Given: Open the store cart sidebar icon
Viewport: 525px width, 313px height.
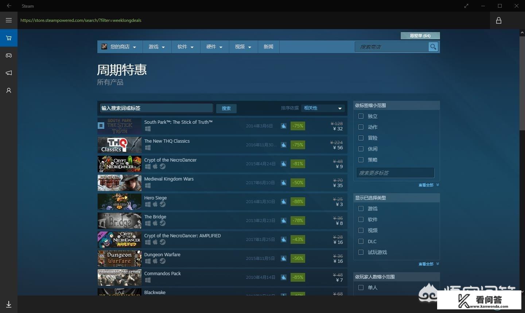Looking at the screenshot, I should click(x=9, y=38).
